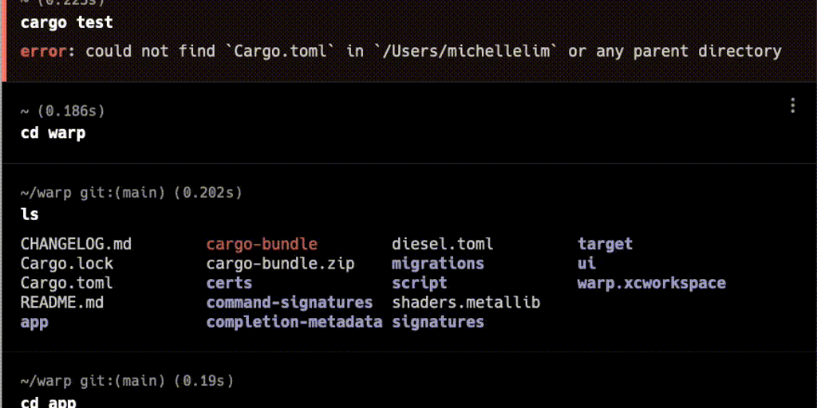Click README.md in the file listing
Viewport: 817px width, 408px height.
point(62,303)
